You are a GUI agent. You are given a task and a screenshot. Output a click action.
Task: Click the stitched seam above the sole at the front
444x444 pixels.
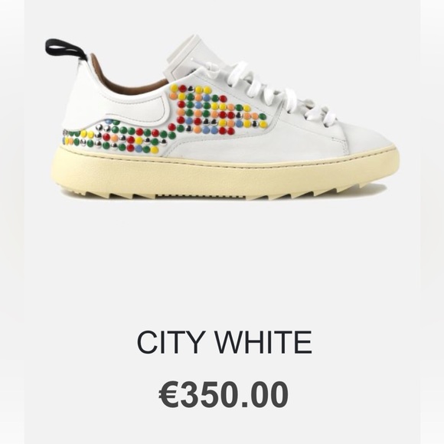pos(340,155)
